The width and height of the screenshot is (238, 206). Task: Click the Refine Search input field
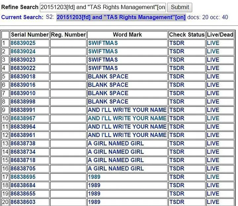pos(103,7)
